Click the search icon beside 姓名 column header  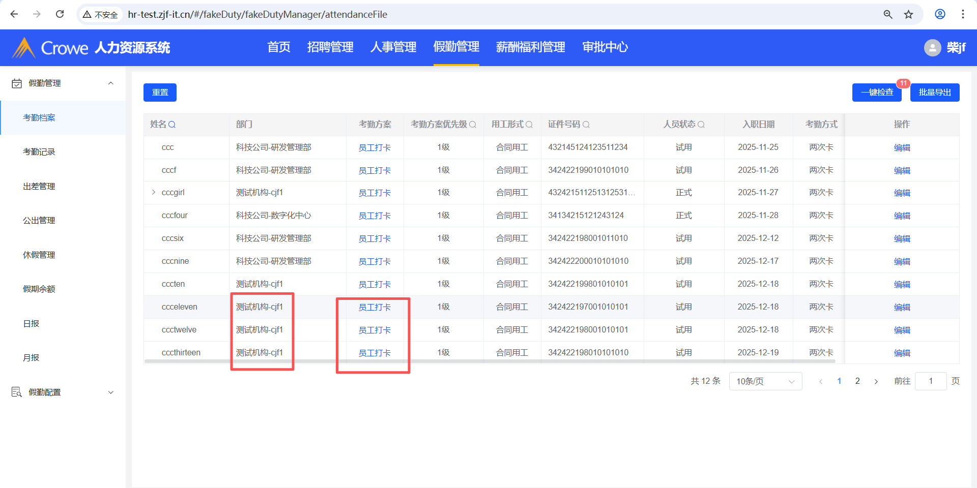pyautogui.click(x=172, y=125)
